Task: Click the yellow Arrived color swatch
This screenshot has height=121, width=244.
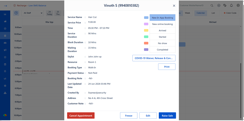Action: (146, 30)
